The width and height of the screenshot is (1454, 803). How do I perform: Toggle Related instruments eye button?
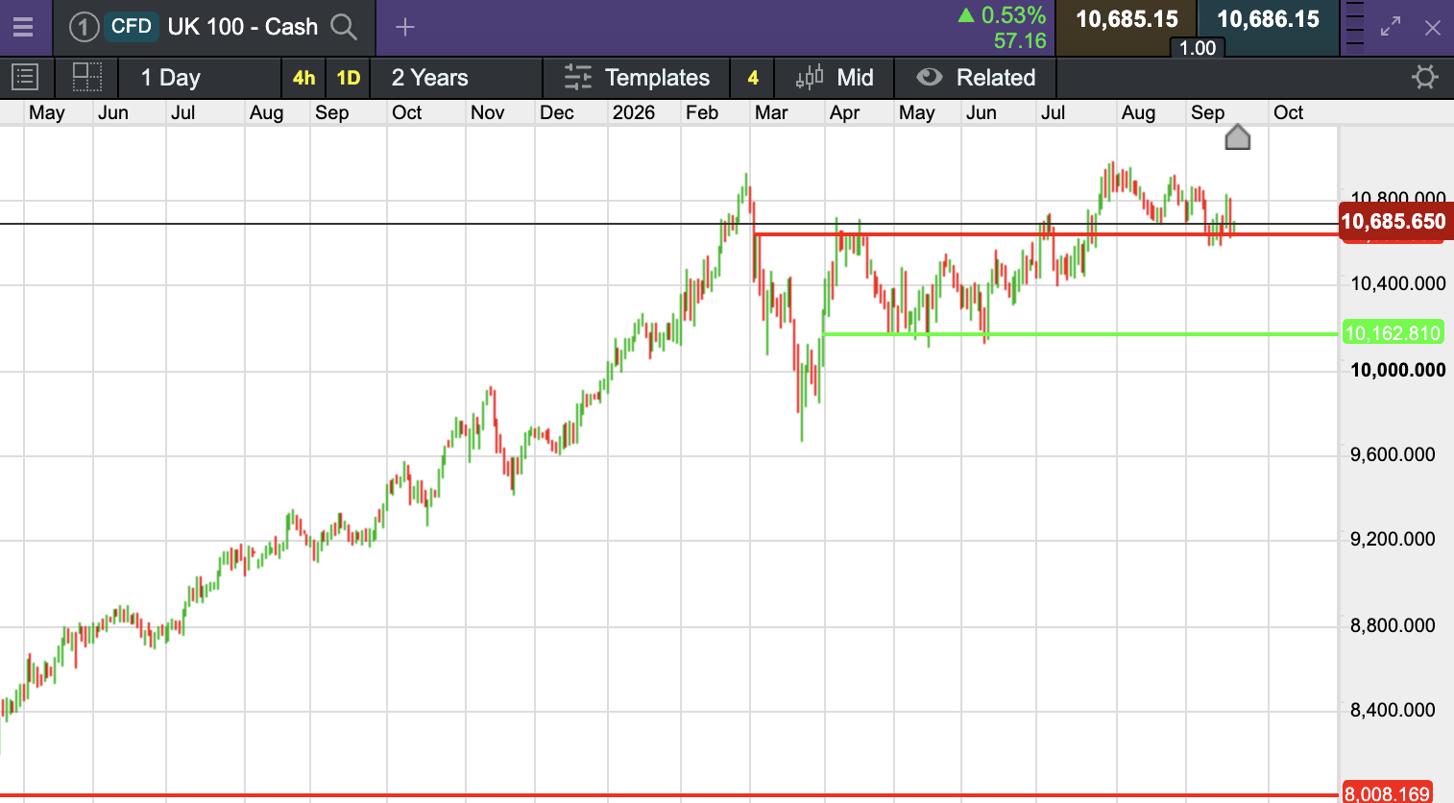click(x=976, y=78)
